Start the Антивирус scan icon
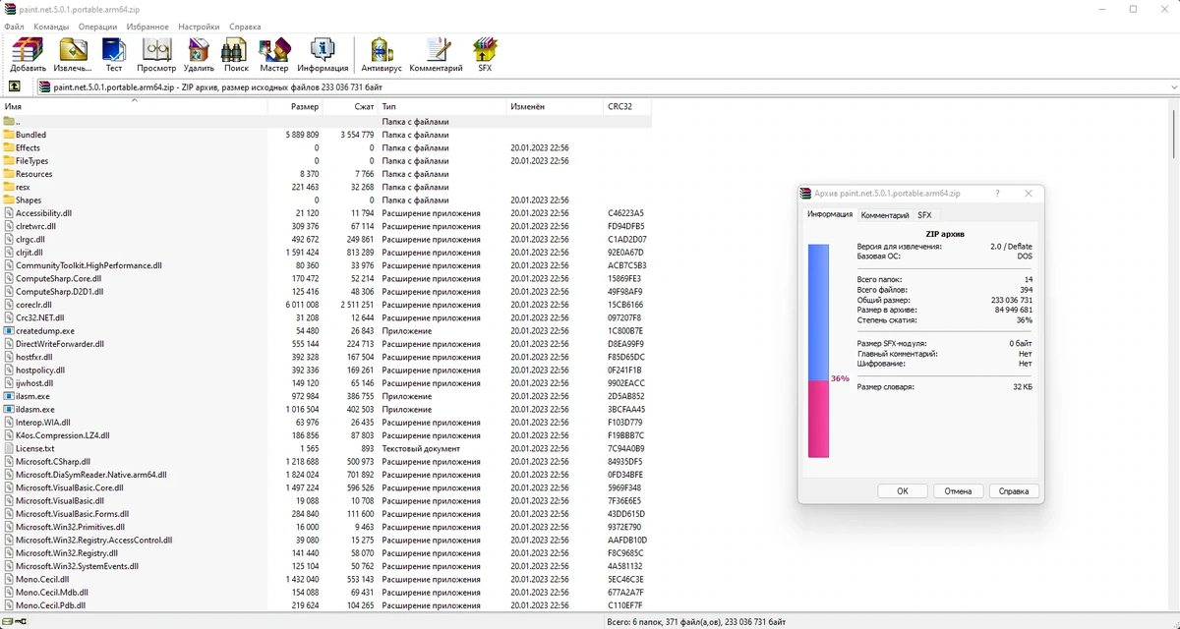Viewport: 1180px width, 629px height. 382,50
